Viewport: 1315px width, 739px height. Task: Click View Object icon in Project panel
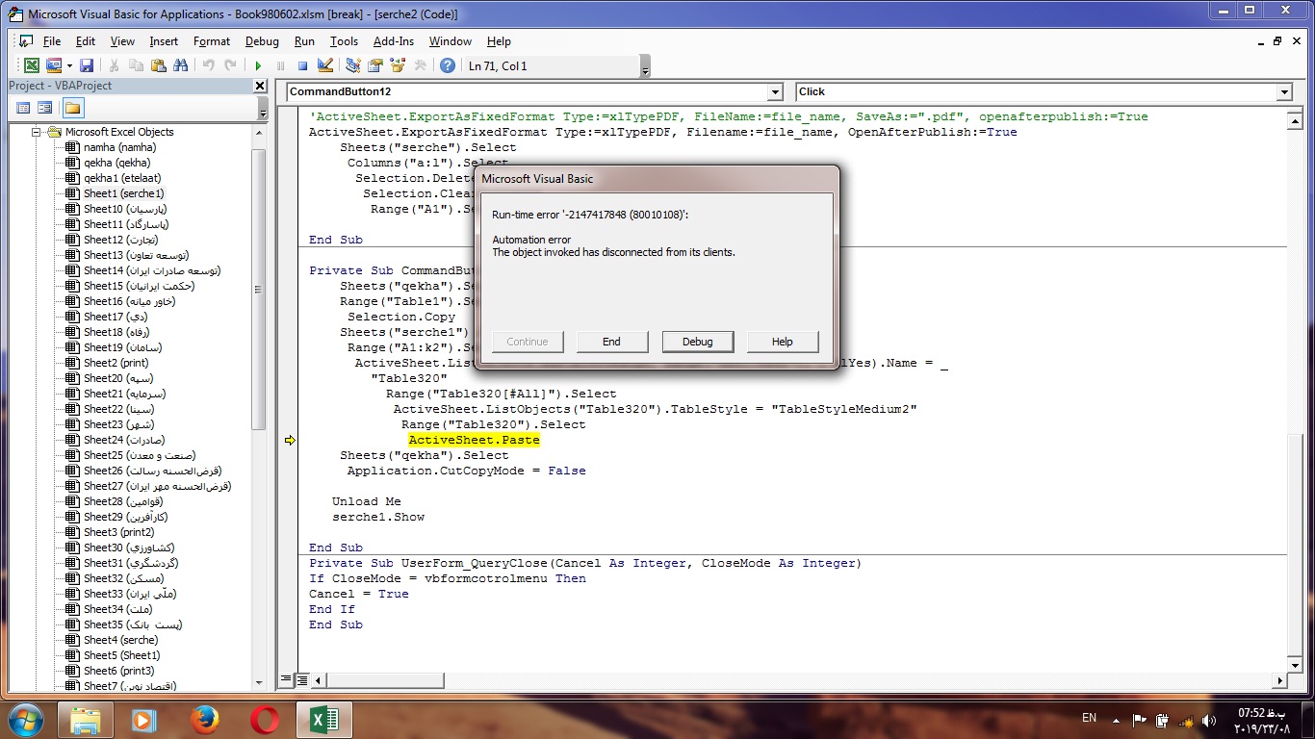44,108
